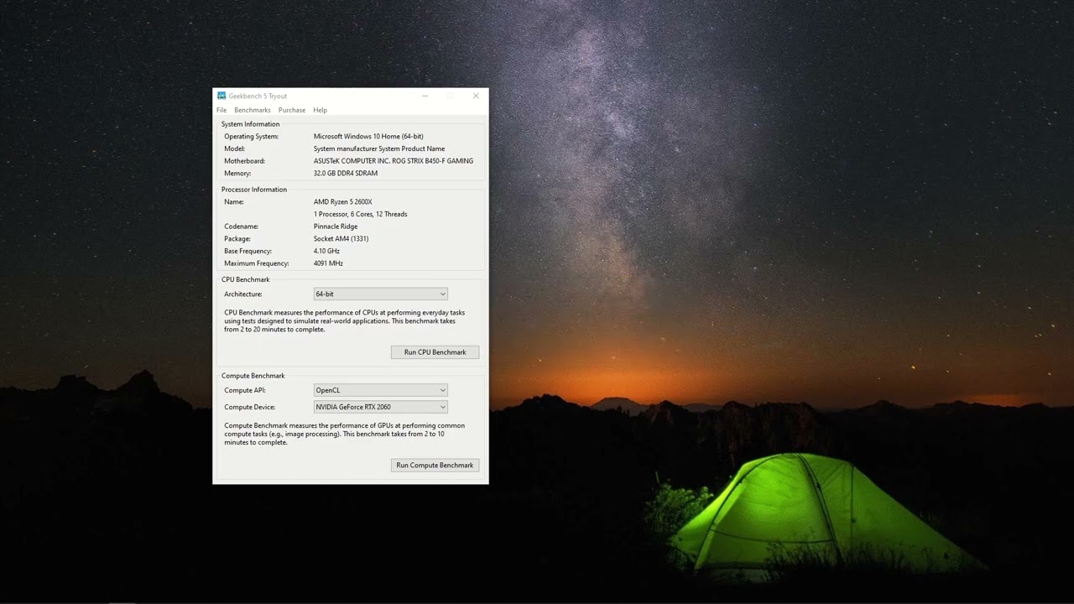Click the 'Codename:' label

(241, 226)
